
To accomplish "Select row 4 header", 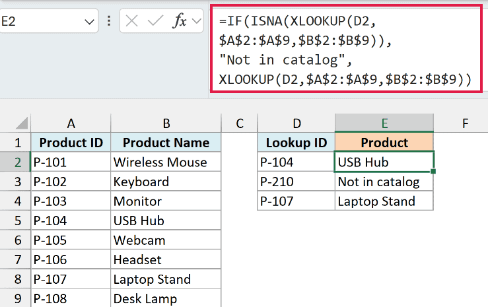I will click(15, 201).
